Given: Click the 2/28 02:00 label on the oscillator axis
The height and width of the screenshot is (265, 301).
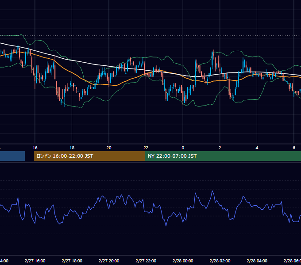Looking at the screenshot, I should coord(220,261).
